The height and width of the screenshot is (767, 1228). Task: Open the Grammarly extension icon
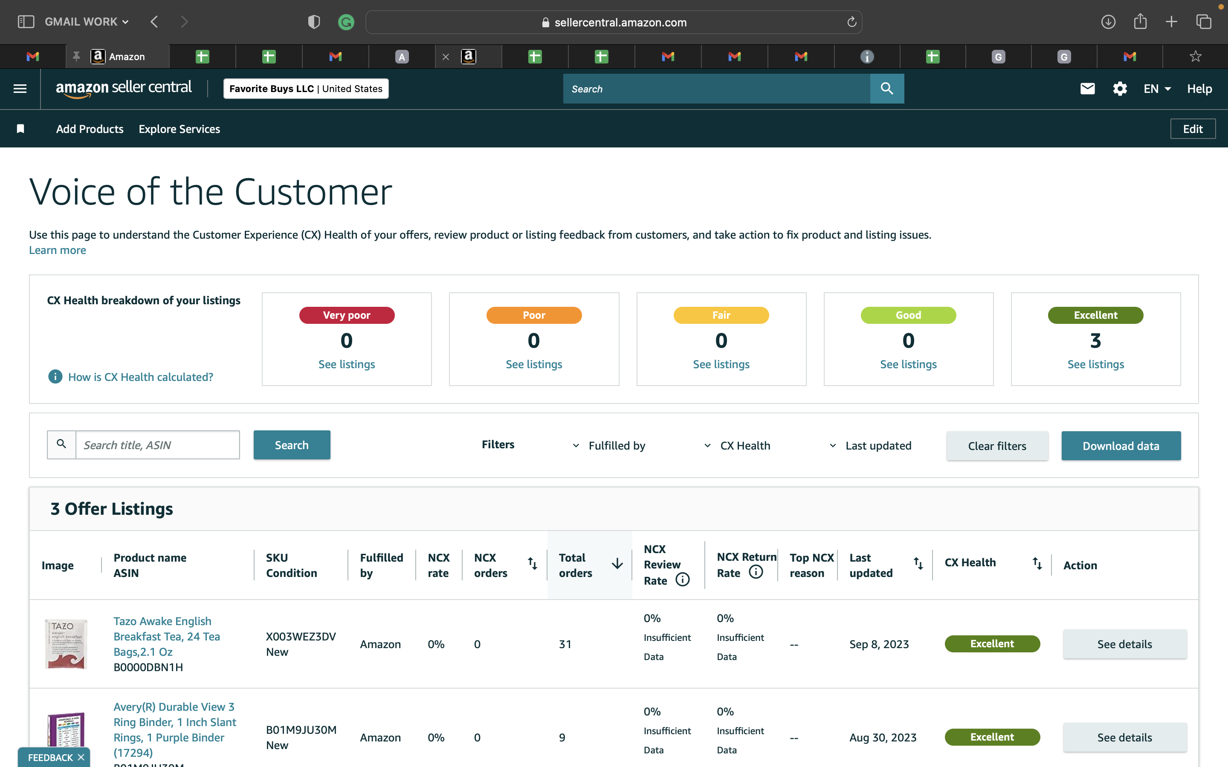(x=346, y=22)
